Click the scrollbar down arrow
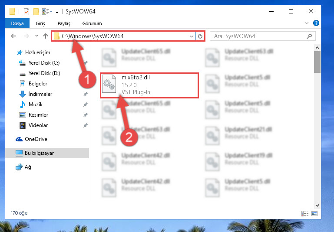The height and width of the screenshot is (232, 334). [x=317, y=205]
